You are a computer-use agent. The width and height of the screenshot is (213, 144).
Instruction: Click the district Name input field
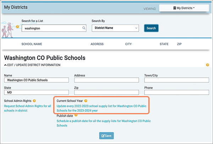point(37,80)
